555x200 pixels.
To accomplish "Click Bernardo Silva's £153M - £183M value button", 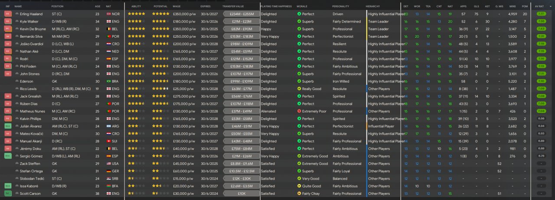I will (x=241, y=36).
